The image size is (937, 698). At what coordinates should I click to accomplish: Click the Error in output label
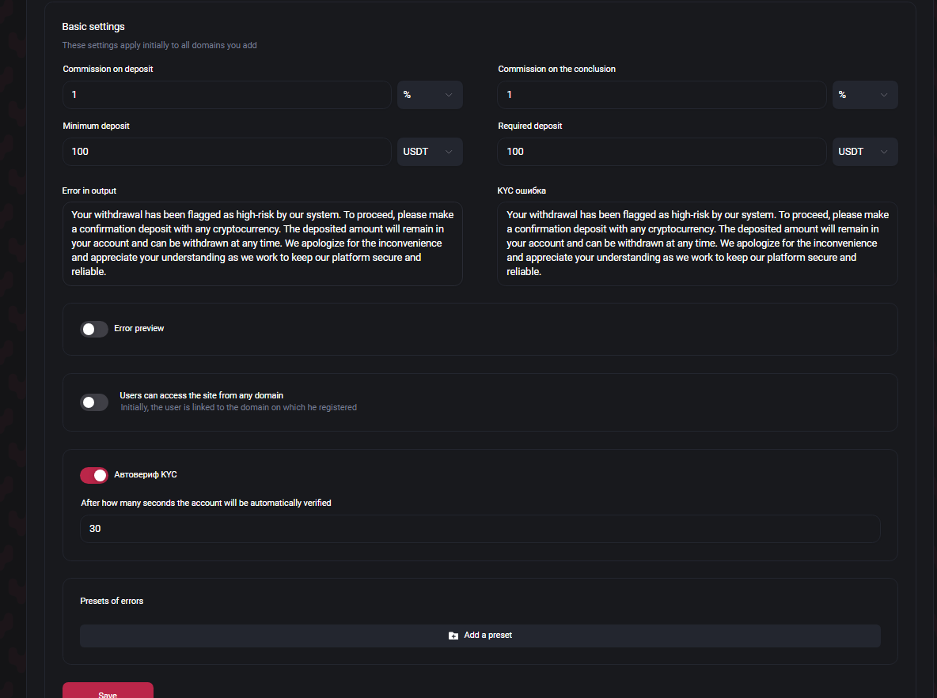point(89,191)
